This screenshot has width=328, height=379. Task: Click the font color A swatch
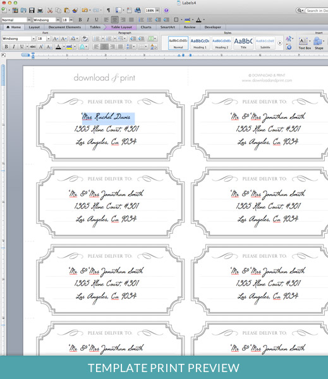point(58,47)
